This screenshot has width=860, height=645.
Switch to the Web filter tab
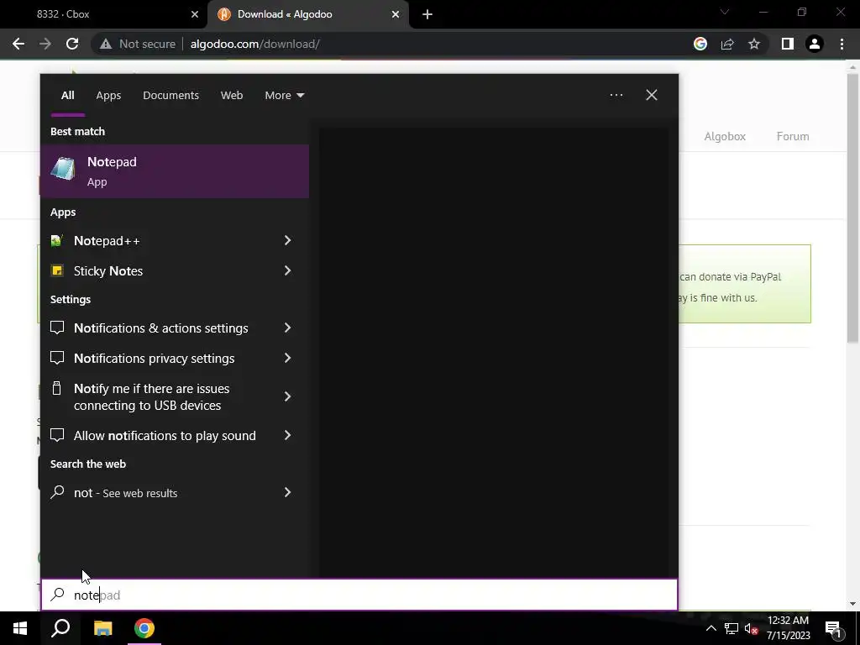point(232,96)
